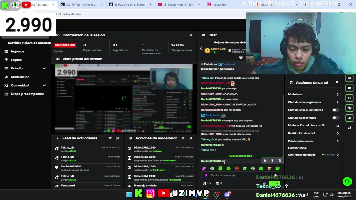Delete Daniel4676636's latest chat message
356x200 pixels.
click(x=280, y=161)
